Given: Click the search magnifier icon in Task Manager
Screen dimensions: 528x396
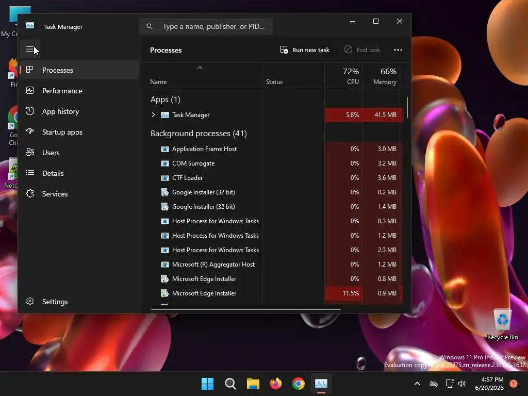Looking at the screenshot, I should pos(150,26).
